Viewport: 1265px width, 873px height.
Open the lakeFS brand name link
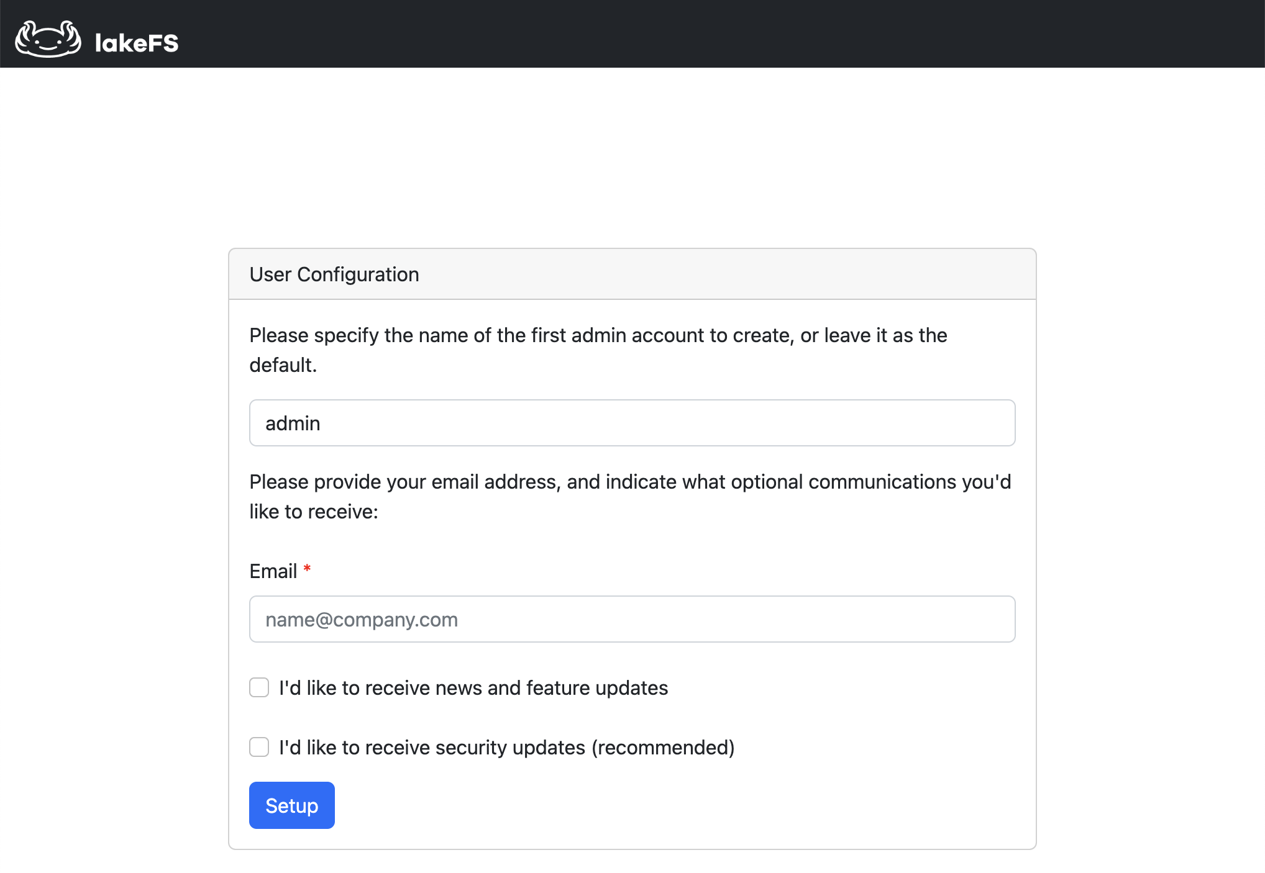pyautogui.click(x=137, y=43)
